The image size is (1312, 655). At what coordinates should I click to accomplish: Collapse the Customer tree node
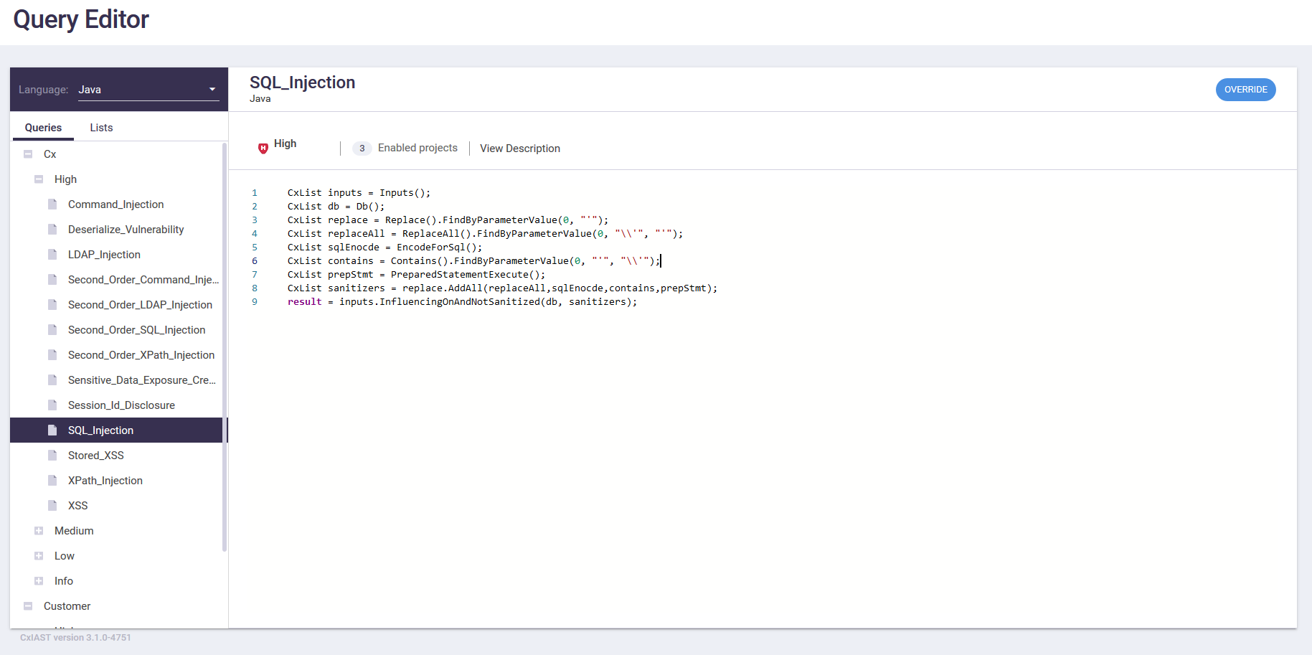tap(28, 606)
